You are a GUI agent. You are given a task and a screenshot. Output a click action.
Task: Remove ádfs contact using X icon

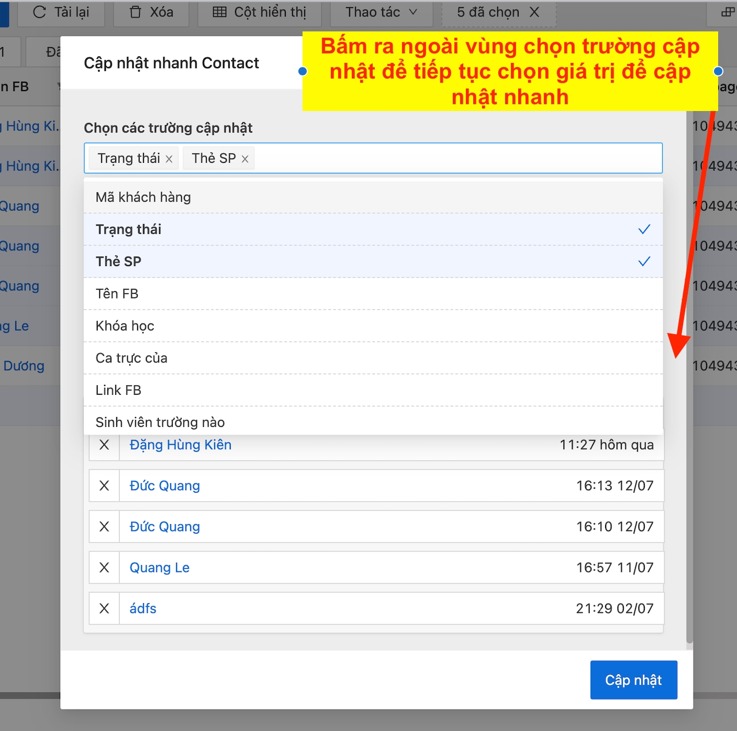(104, 608)
